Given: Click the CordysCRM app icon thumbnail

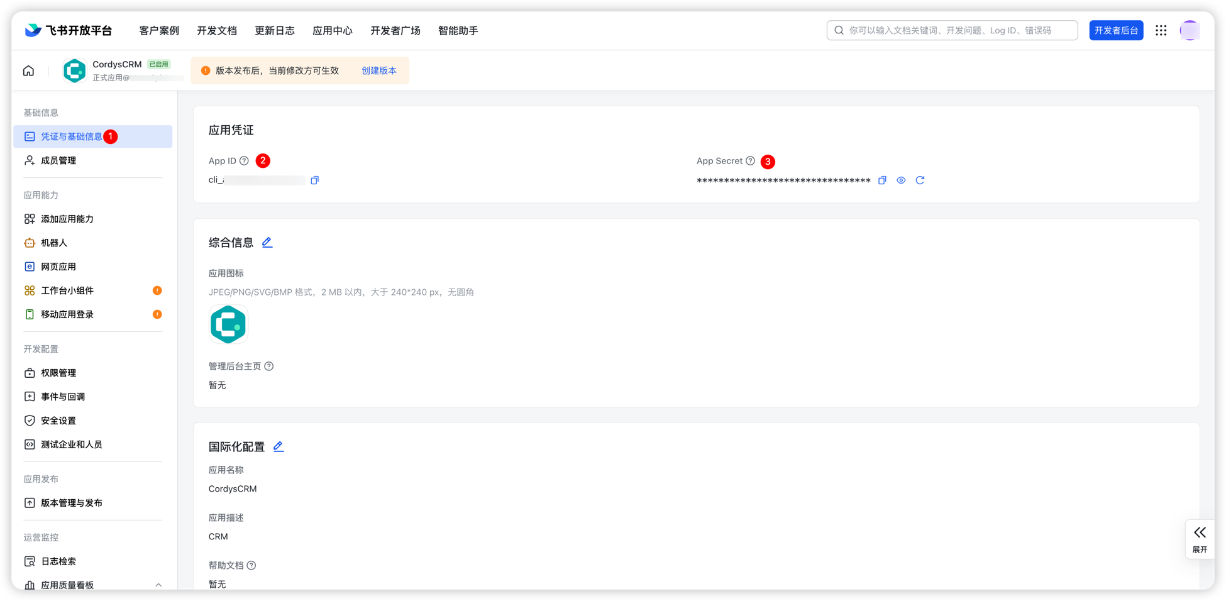Looking at the screenshot, I should [228, 324].
